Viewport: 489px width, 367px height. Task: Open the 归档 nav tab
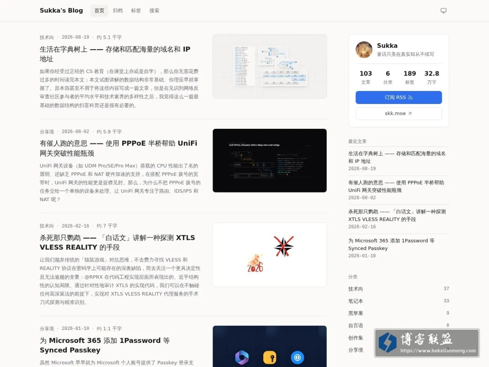coord(118,11)
